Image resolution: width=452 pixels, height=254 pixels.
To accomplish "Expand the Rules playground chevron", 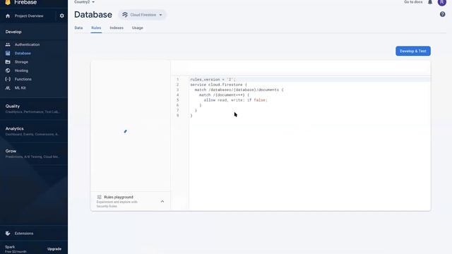I will pyautogui.click(x=162, y=201).
